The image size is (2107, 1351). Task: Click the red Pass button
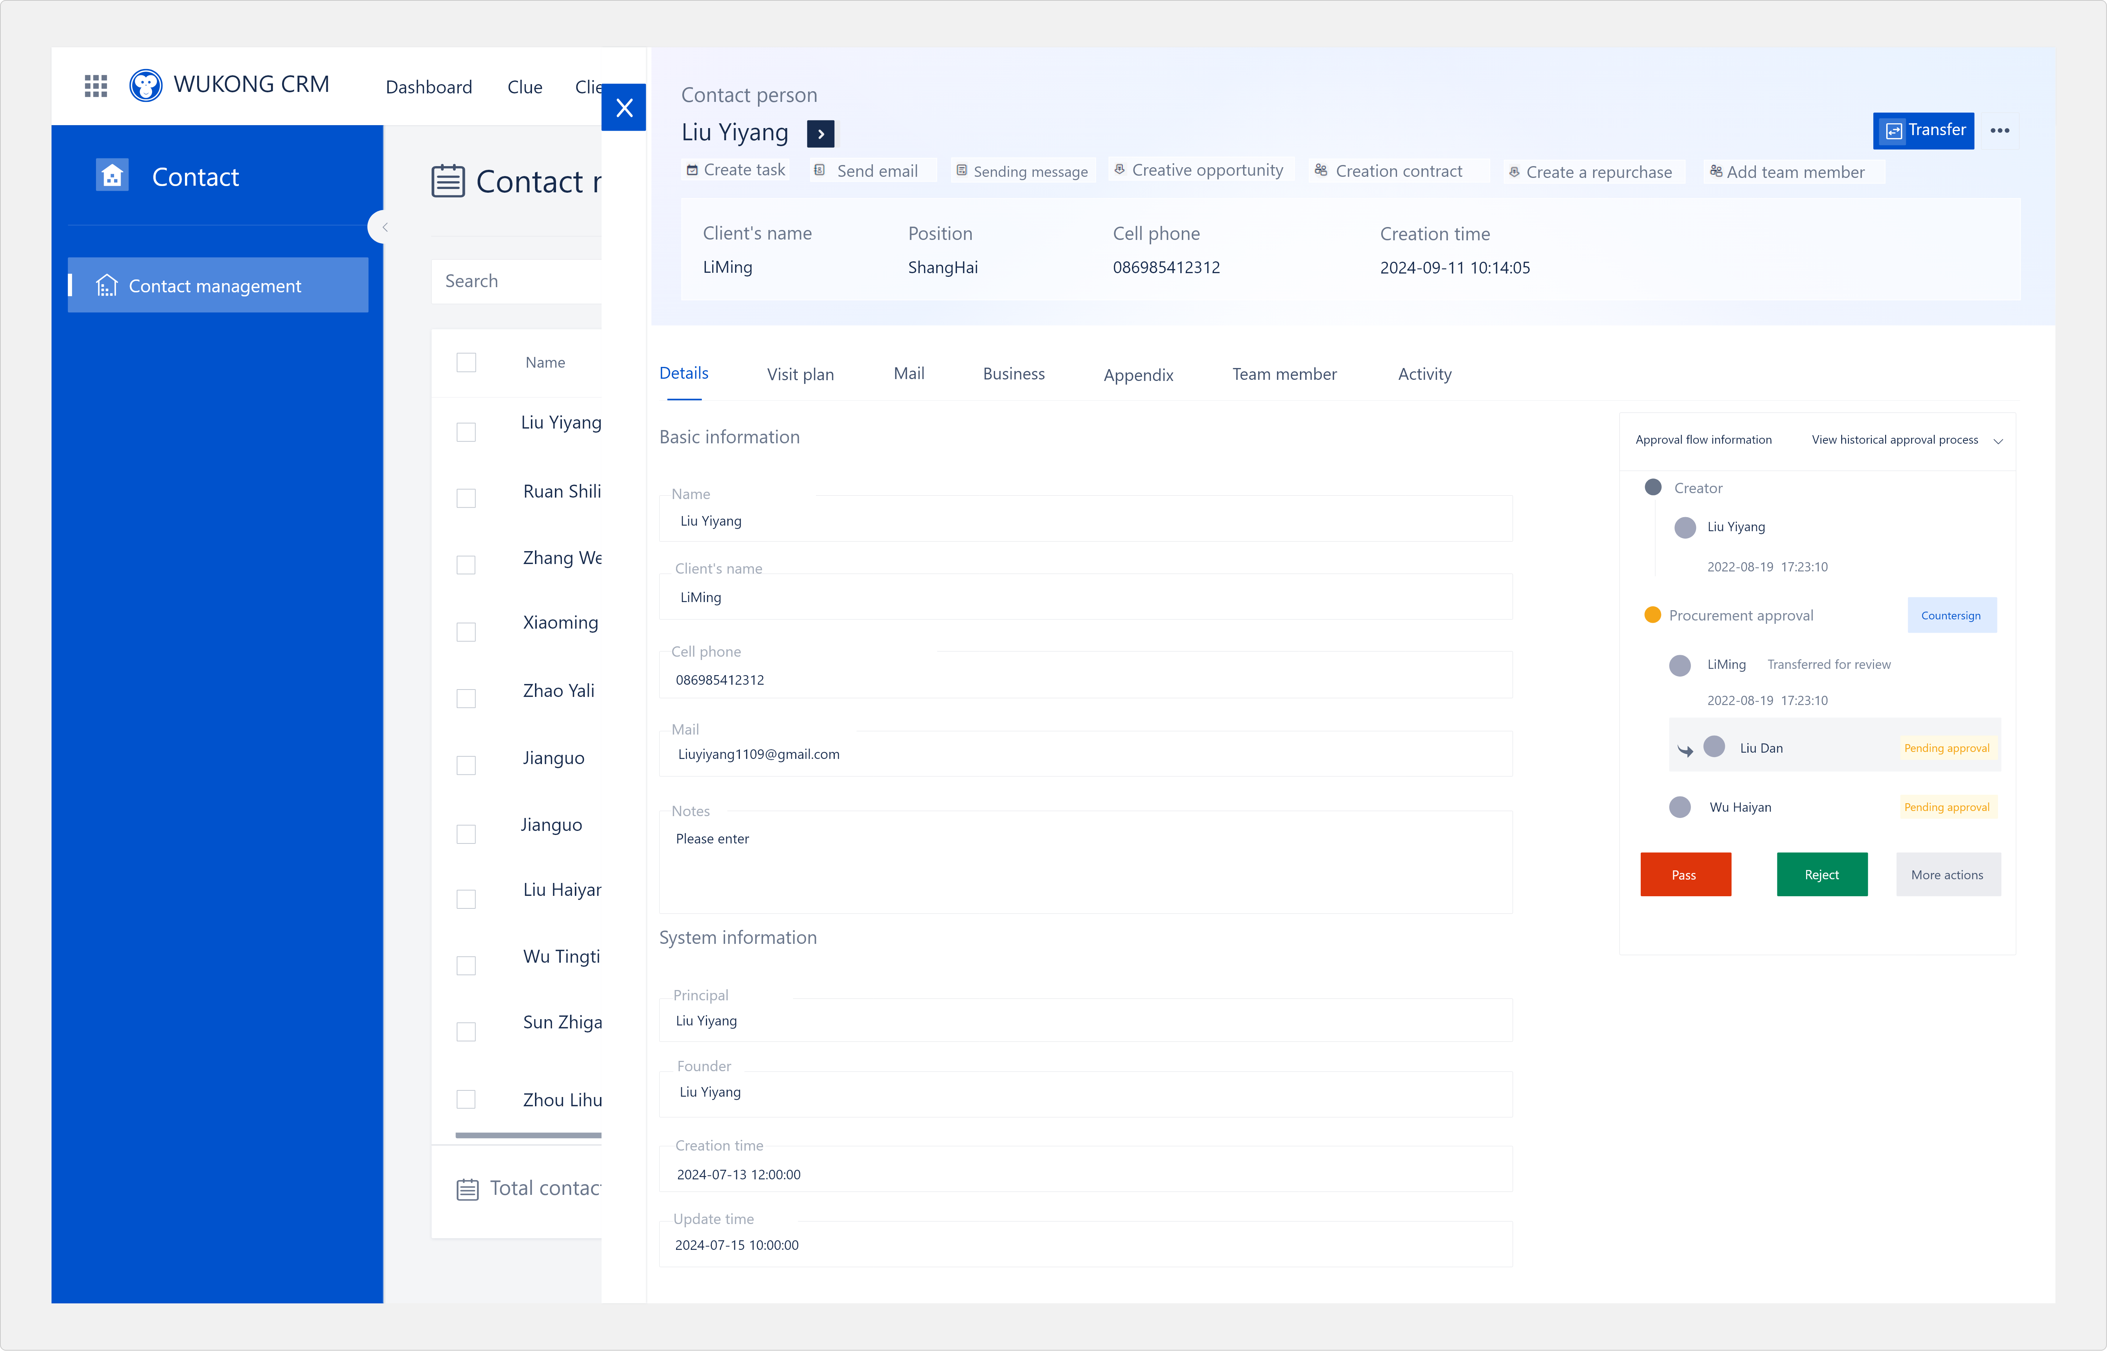tap(1686, 874)
